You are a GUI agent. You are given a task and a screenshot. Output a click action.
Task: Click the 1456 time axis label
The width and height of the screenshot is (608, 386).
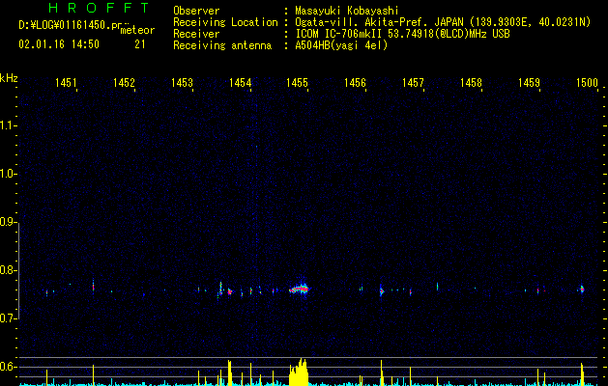pos(355,82)
